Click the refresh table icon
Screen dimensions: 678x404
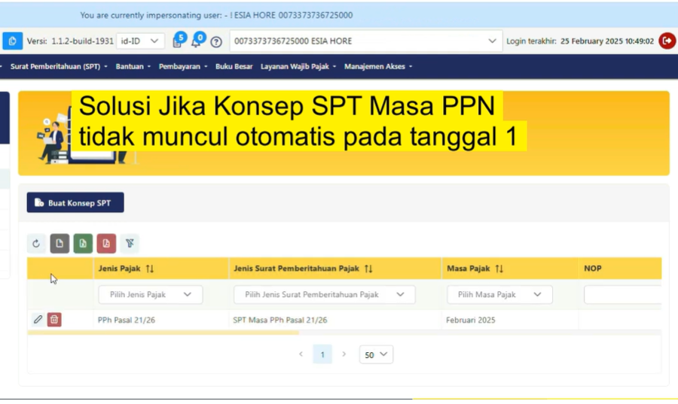[36, 244]
